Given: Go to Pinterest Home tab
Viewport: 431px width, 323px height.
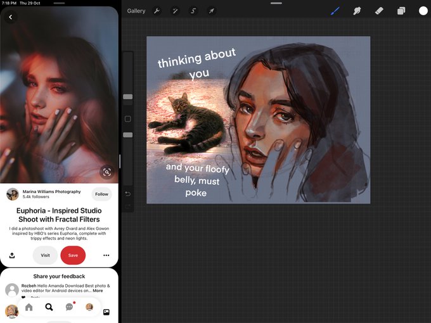Looking at the screenshot, I should [29, 307].
